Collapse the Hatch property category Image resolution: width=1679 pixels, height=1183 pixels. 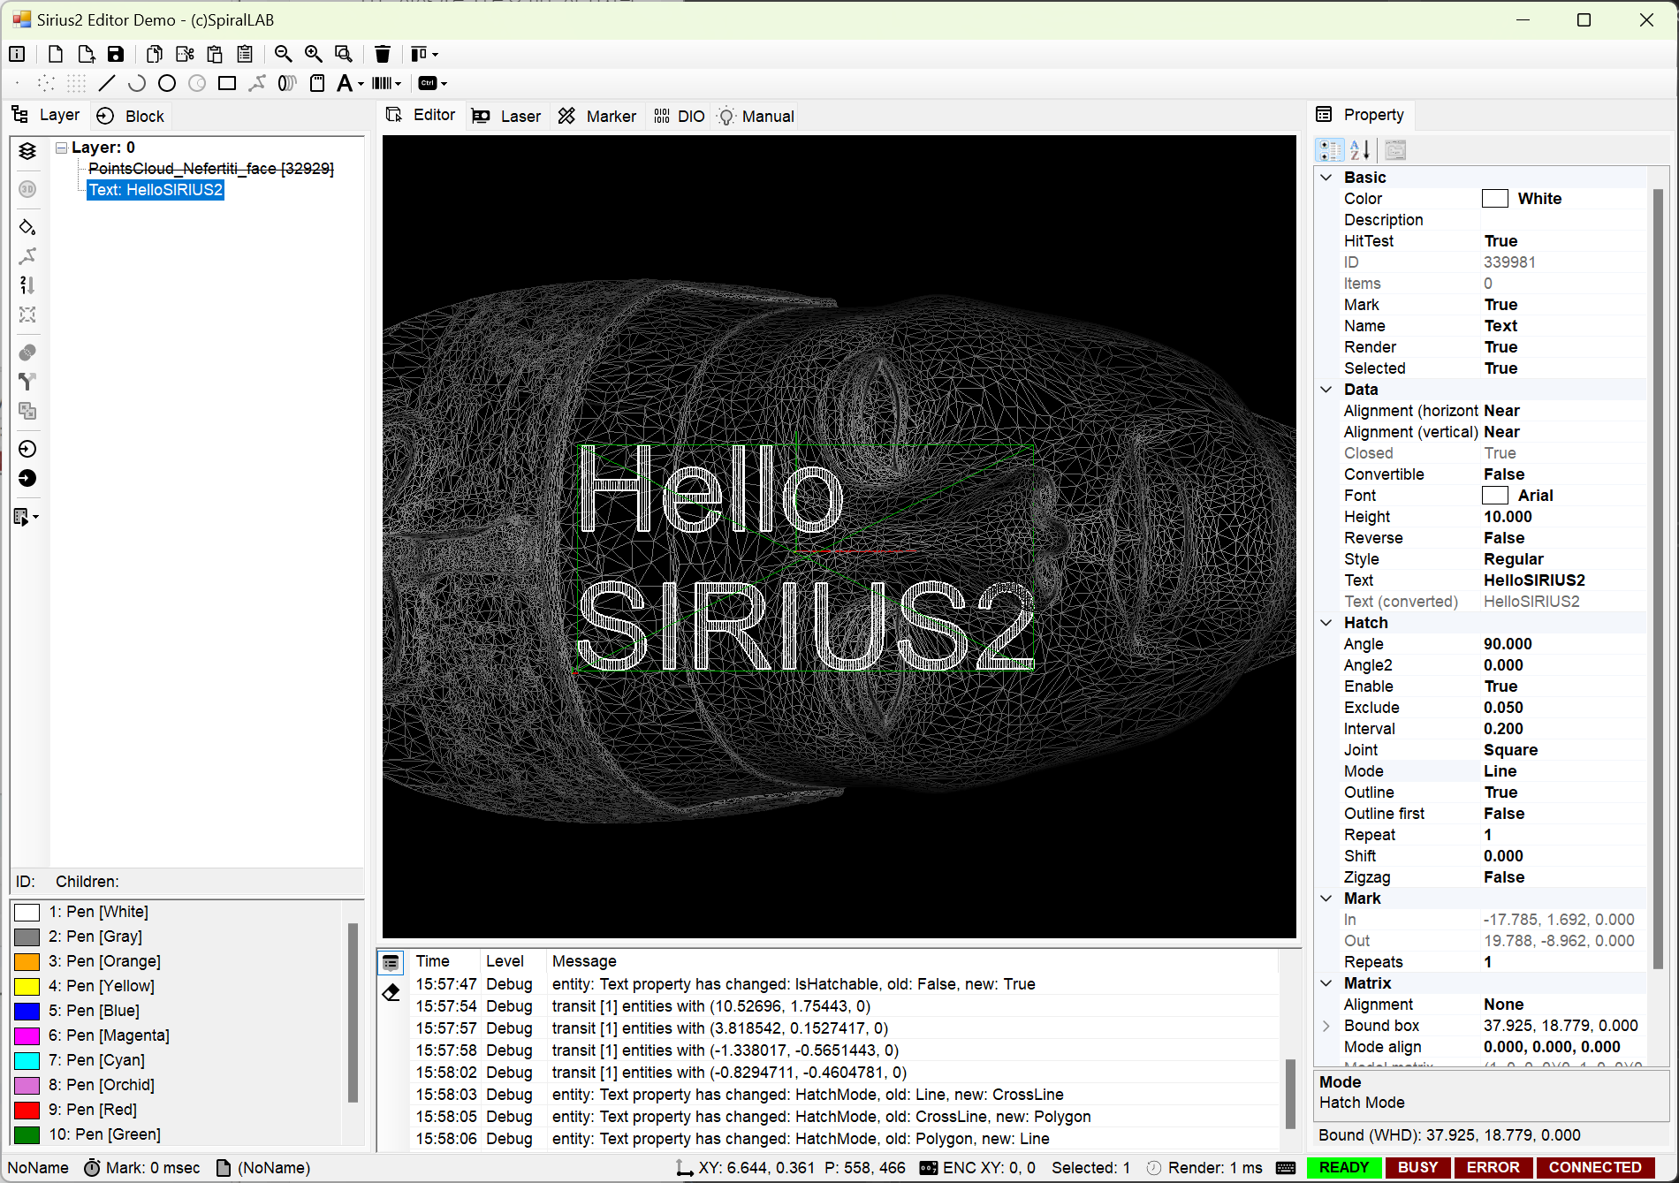pyautogui.click(x=1326, y=623)
